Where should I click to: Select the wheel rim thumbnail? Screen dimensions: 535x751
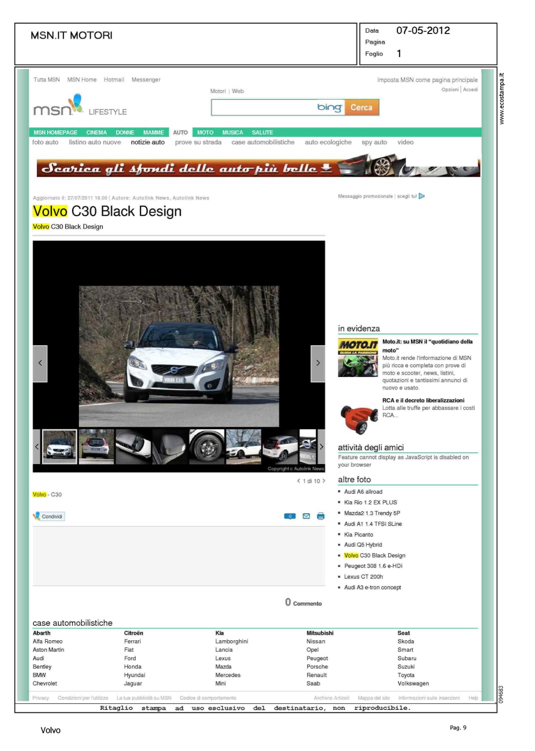coord(207,447)
